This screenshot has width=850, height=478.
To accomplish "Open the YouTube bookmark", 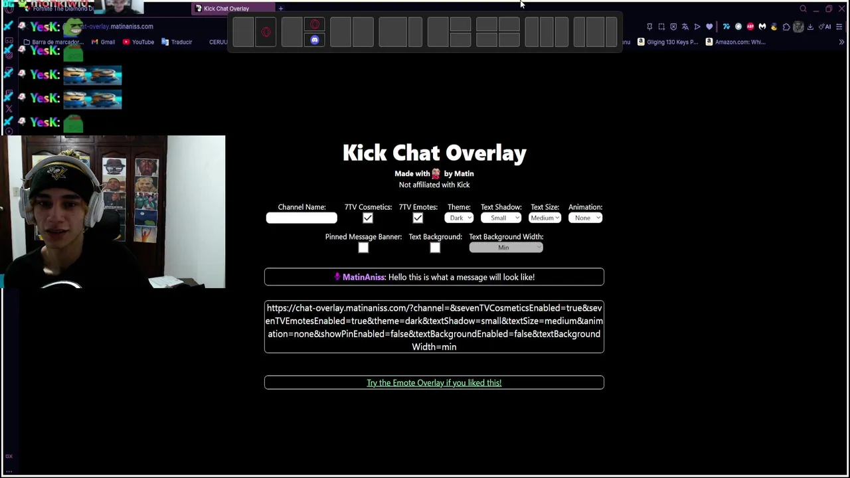I will coord(139,42).
